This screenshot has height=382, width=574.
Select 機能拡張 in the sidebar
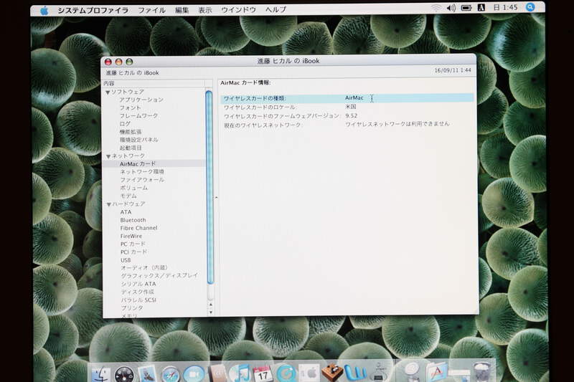(x=131, y=132)
